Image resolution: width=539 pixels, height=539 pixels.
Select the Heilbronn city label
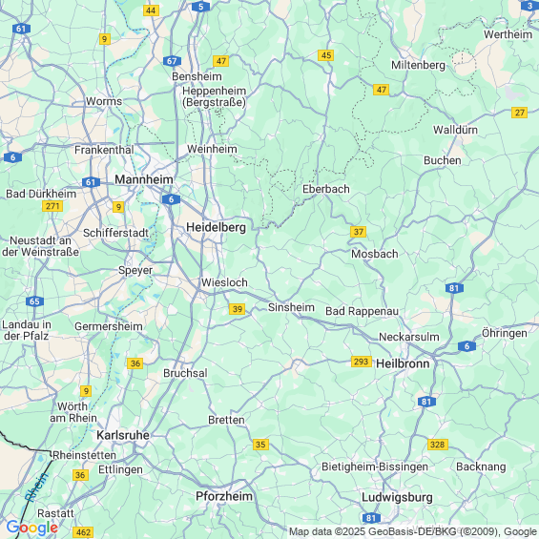click(x=403, y=363)
